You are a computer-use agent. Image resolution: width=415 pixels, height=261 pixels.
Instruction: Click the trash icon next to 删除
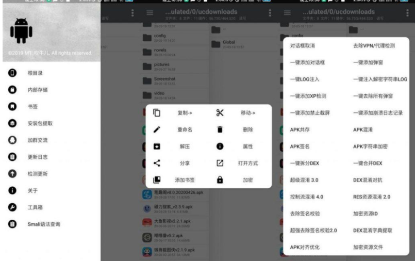[220, 129]
